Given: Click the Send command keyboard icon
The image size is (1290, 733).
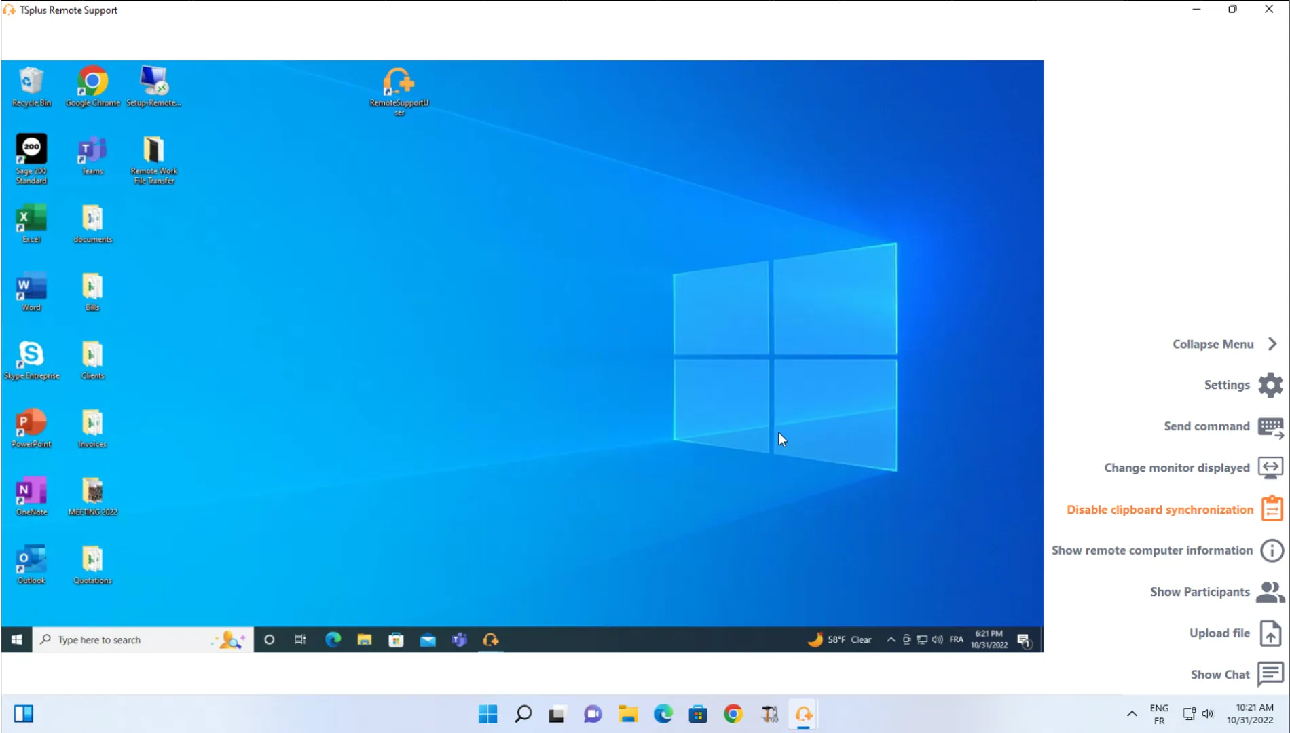Looking at the screenshot, I should [x=1270, y=427].
